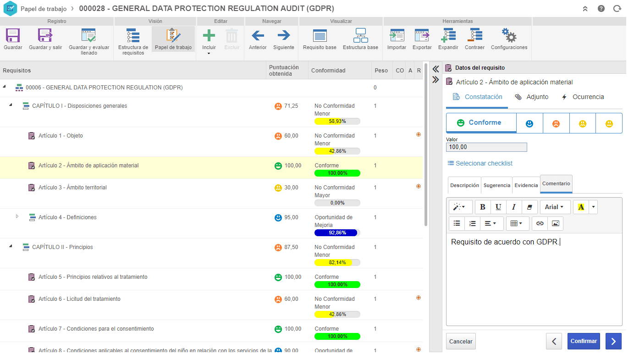Click Selecionar checklist link
Screen dimensions: 634x360
(x=480, y=163)
